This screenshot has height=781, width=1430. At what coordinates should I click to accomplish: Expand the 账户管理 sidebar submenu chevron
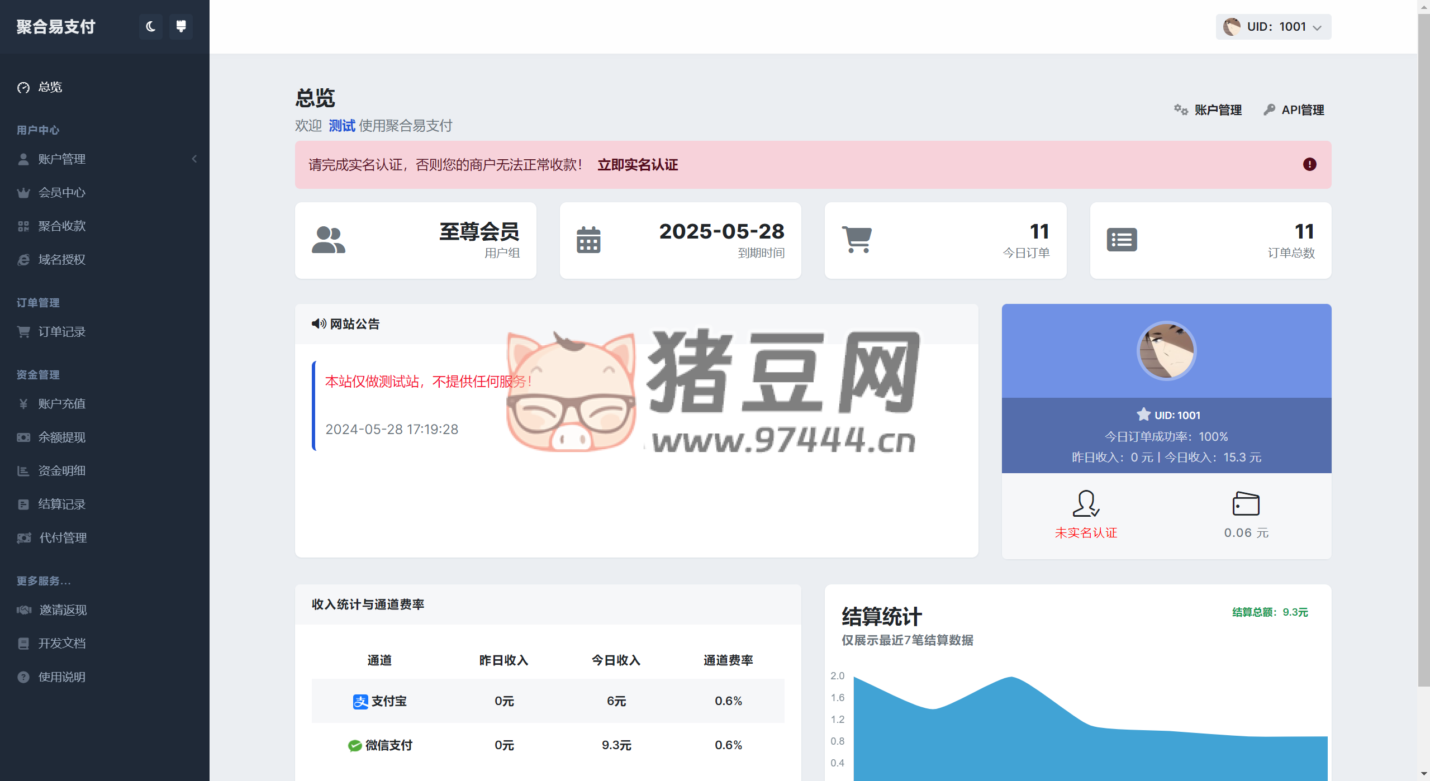[x=194, y=159]
